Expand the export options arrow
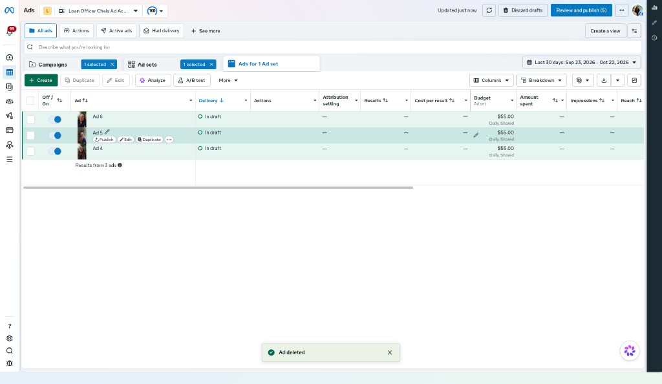This screenshot has height=384, width=662. click(x=617, y=80)
